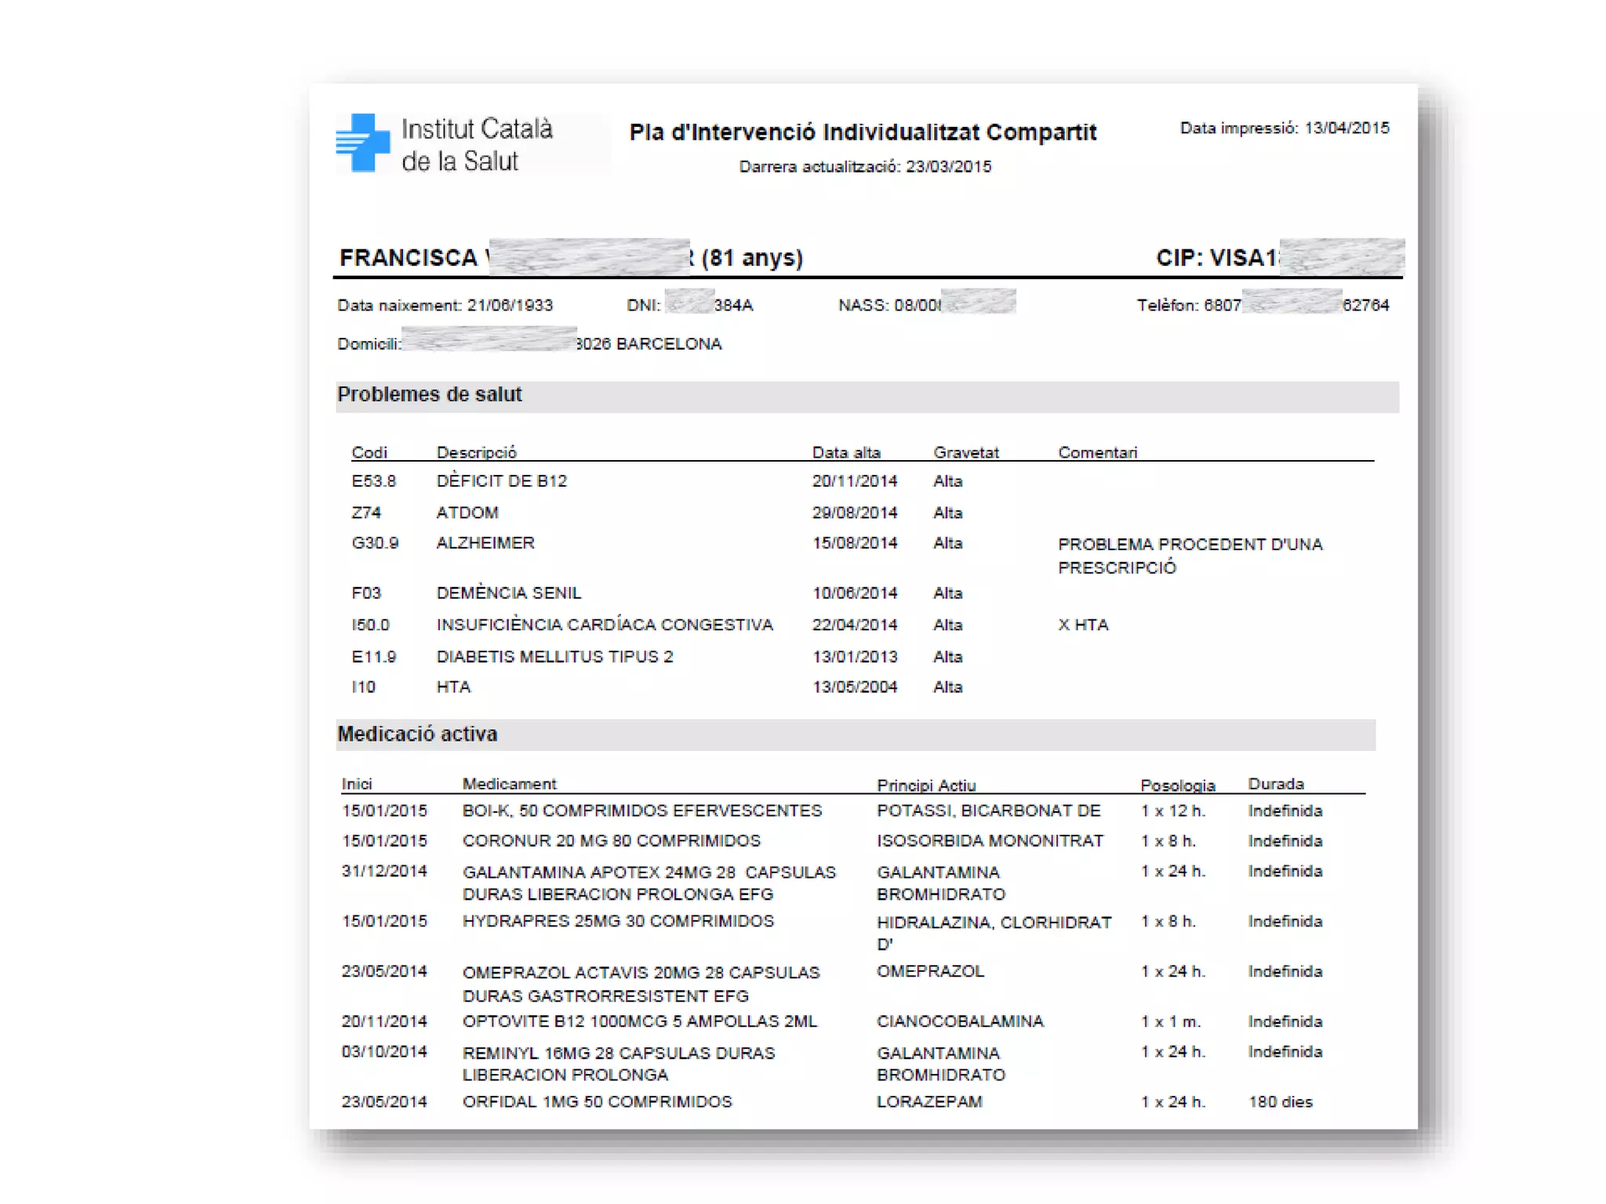This screenshot has width=1606, height=1204.
Task: Click the Medicament column header
Action: click(509, 784)
